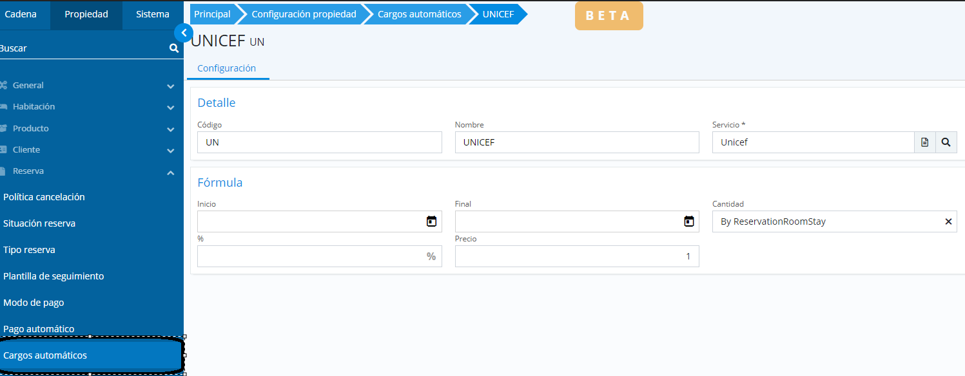The height and width of the screenshot is (376, 965).
Task: Collapse the Reserva menu section
Action: 170,172
